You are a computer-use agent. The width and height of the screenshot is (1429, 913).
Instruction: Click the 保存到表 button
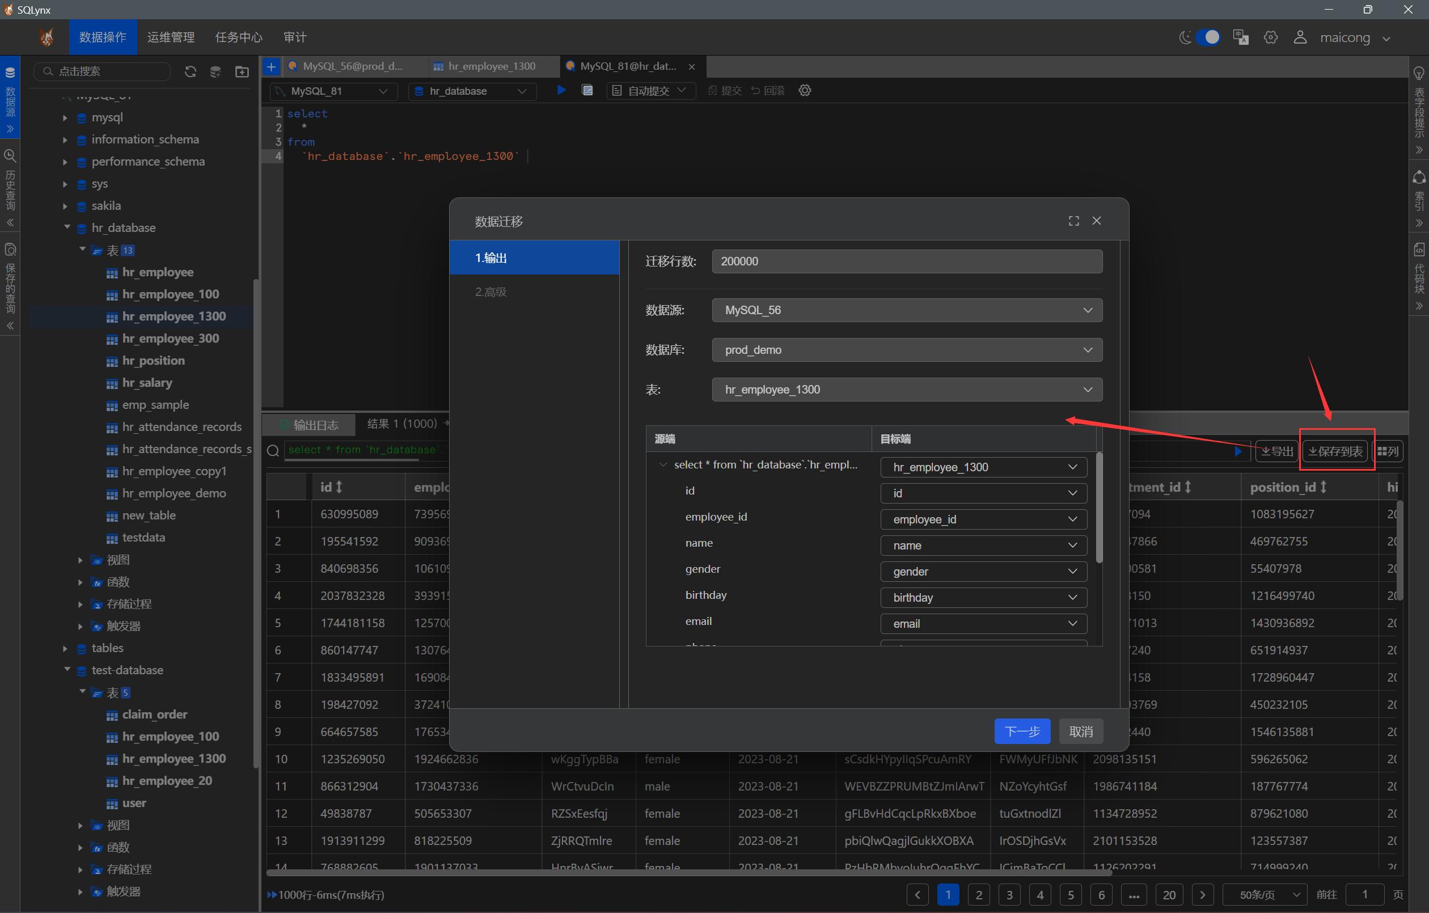(1335, 451)
